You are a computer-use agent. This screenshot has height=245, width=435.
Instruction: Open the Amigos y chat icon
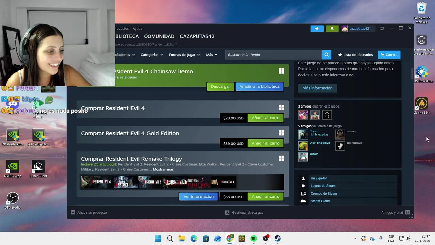tap(407, 212)
